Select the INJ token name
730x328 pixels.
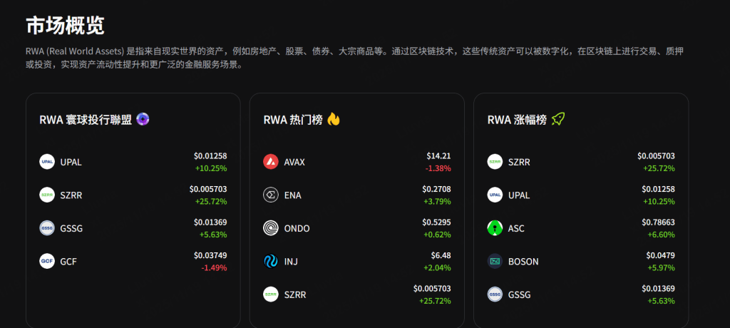tap(291, 262)
